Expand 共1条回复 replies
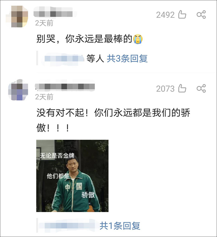217x237 pixels. tap(120, 226)
